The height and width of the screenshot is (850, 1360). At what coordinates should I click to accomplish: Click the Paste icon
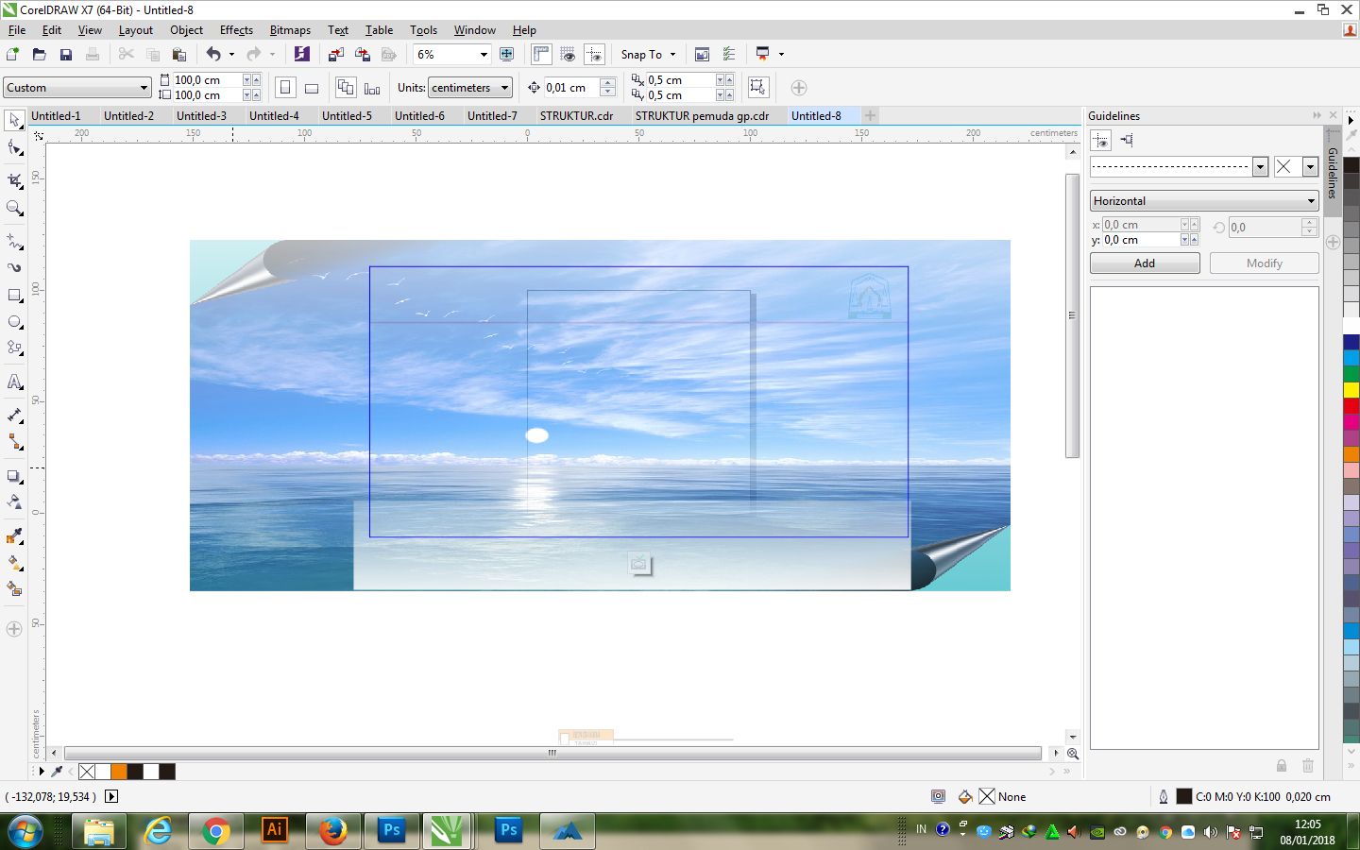click(178, 54)
